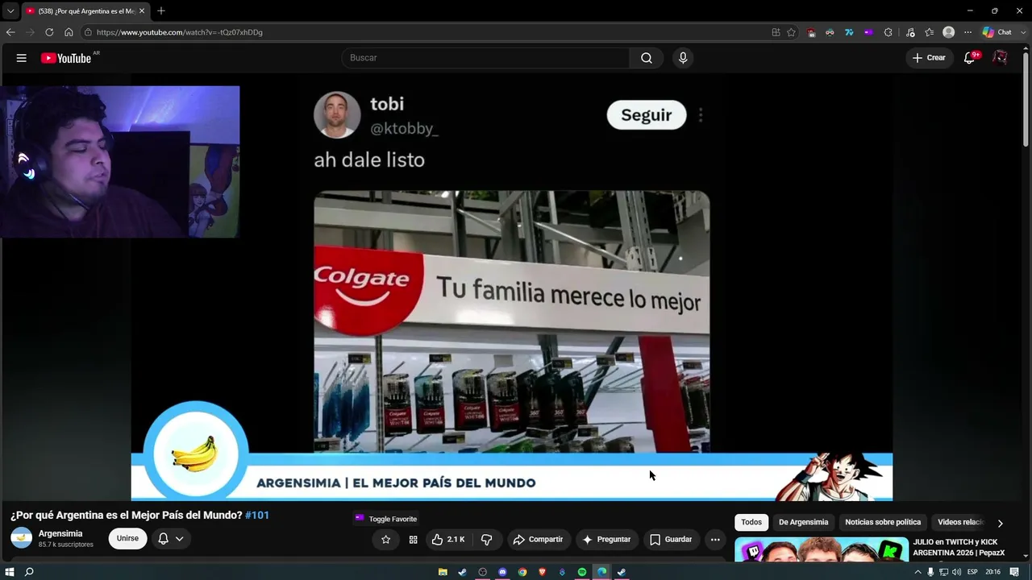Screen dimensions: 1032x580
Task: Open File Explorer from the taskbar
Action: pyautogui.click(x=443, y=572)
